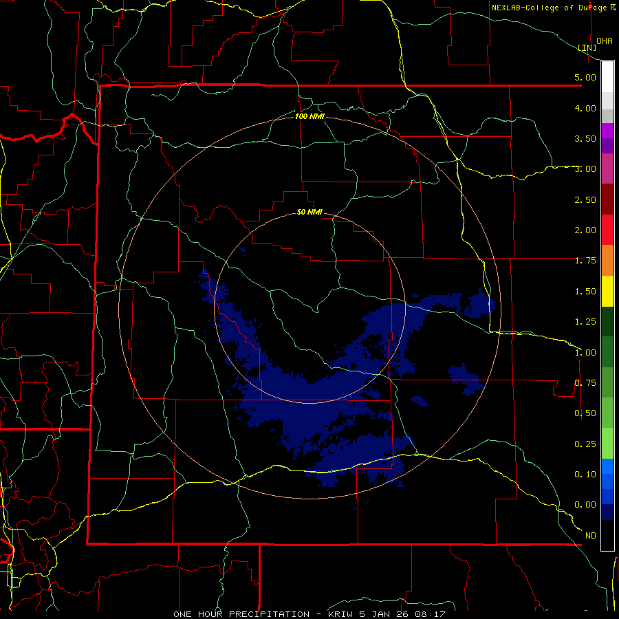Click the 1.50 value on the legend
The width and height of the screenshot is (619, 619).
[585, 292]
